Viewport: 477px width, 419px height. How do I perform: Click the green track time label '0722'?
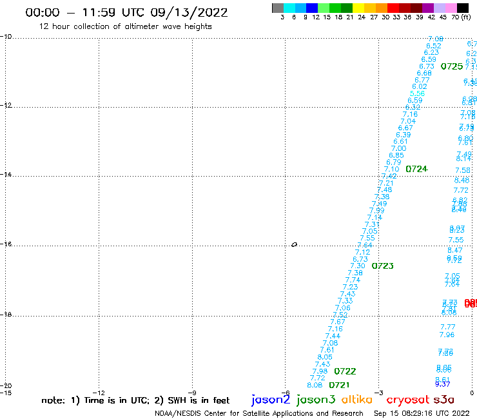pos(345,371)
